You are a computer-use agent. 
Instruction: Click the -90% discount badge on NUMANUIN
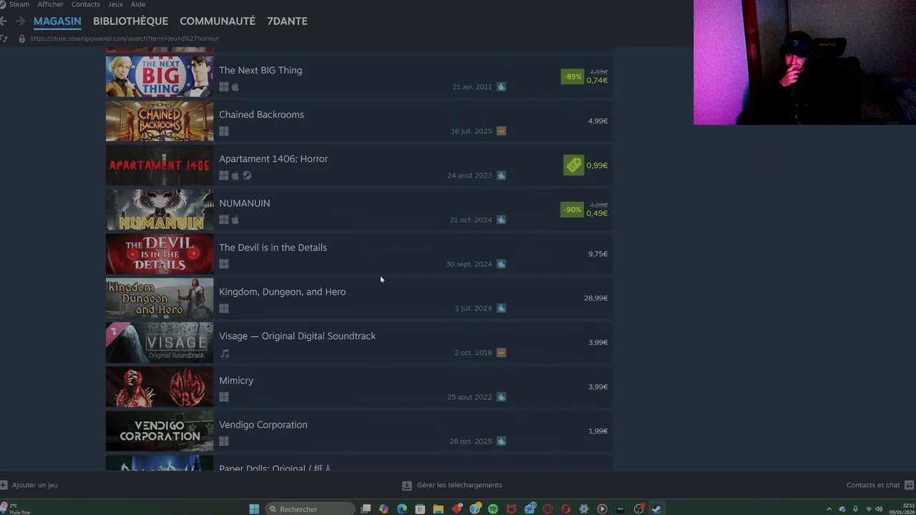point(572,210)
